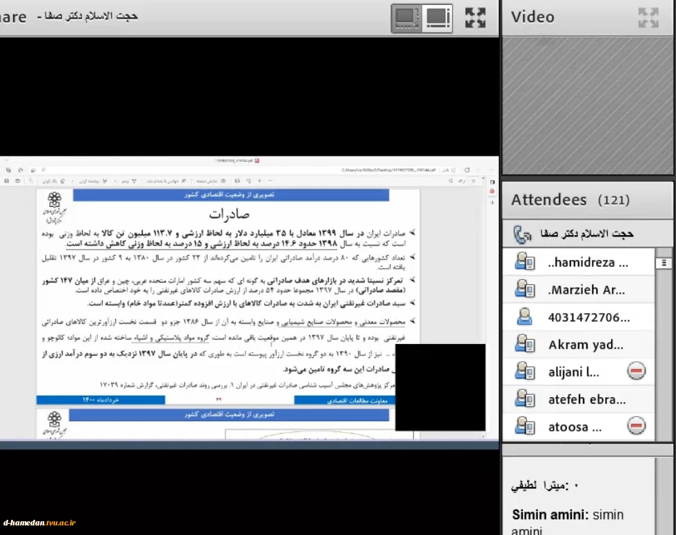Screen dimensions: 676x535
Task: Click the read aloud (خواندن با صدای بلند) toolbar item
Action: (166, 181)
